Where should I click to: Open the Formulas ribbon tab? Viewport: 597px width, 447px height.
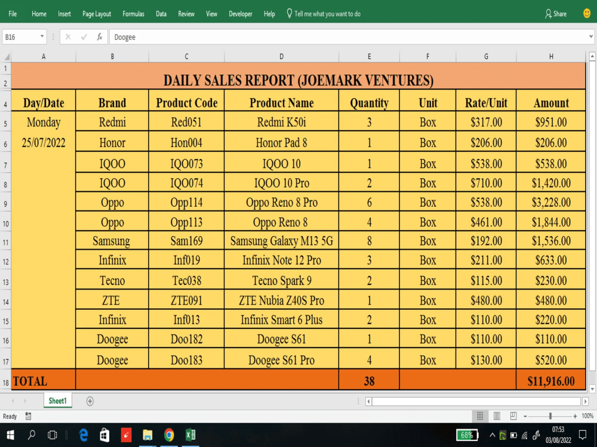(133, 14)
